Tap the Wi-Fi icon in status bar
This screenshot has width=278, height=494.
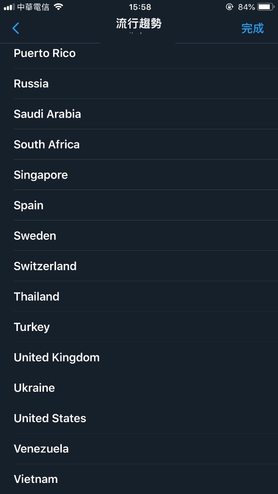point(58,7)
